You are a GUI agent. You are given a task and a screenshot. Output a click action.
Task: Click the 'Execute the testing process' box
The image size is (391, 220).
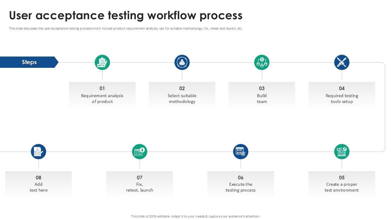coord(241,184)
